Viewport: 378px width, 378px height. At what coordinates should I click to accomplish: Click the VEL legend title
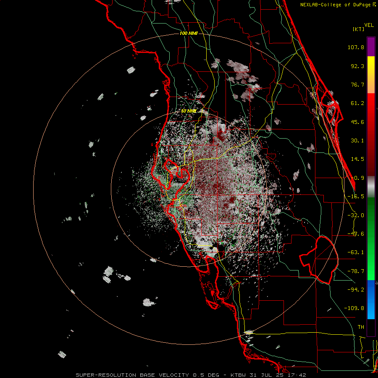(369, 25)
